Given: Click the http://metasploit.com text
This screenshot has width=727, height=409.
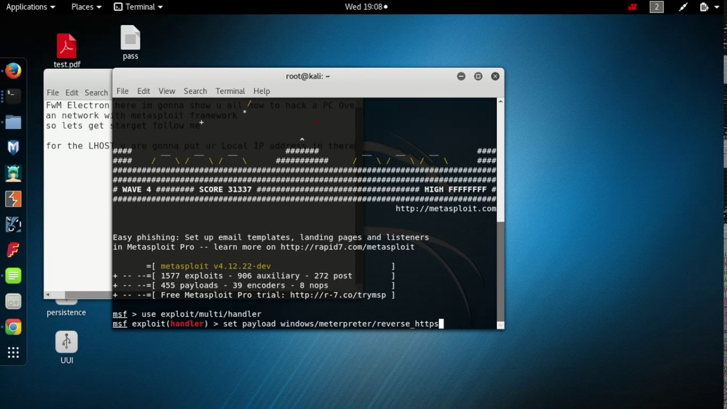Looking at the screenshot, I should (446, 208).
